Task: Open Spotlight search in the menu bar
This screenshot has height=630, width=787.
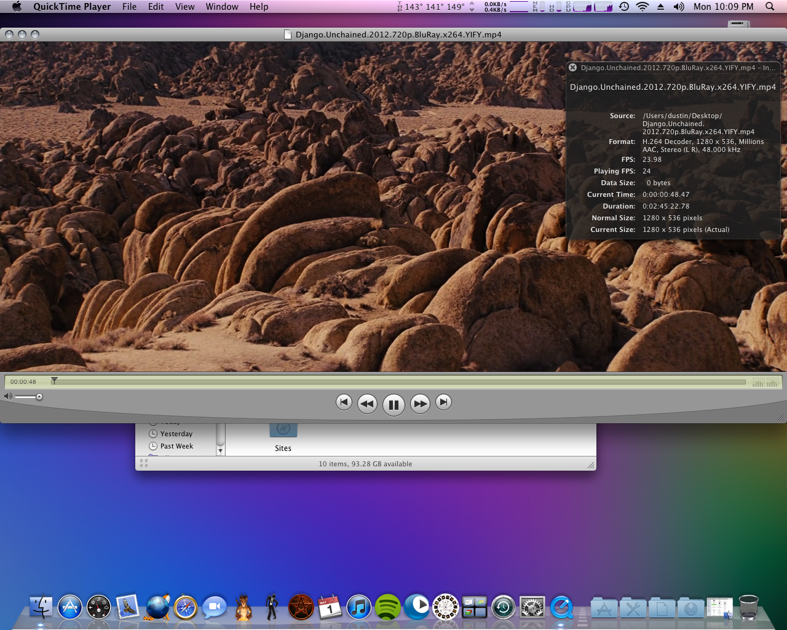Action: pos(770,7)
